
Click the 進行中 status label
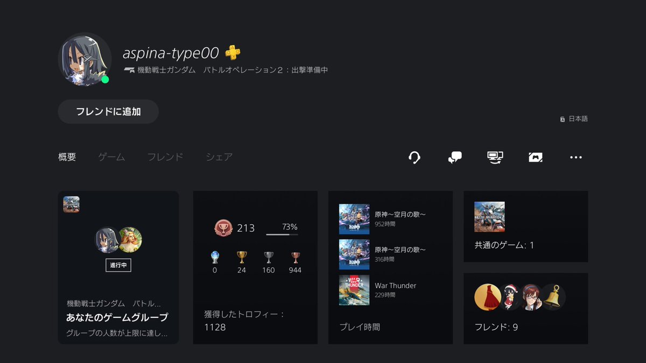pyautogui.click(x=118, y=265)
